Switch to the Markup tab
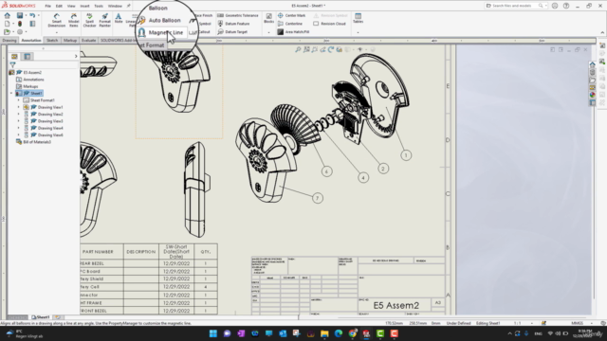This screenshot has width=607, height=341. tap(70, 40)
